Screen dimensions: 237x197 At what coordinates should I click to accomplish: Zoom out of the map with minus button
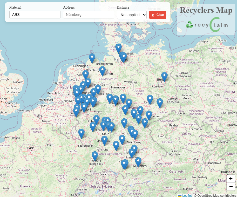[231, 187]
